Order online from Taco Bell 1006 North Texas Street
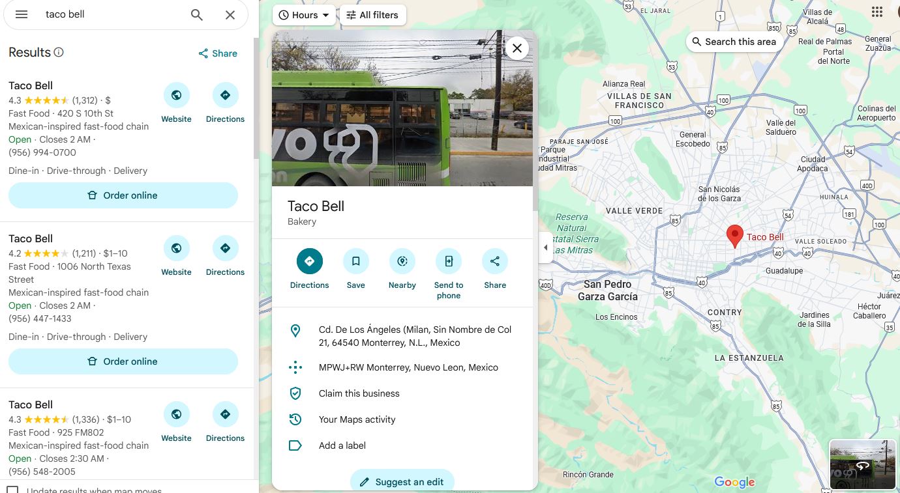Screen dimensions: 900x493 pyautogui.click(x=123, y=361)
